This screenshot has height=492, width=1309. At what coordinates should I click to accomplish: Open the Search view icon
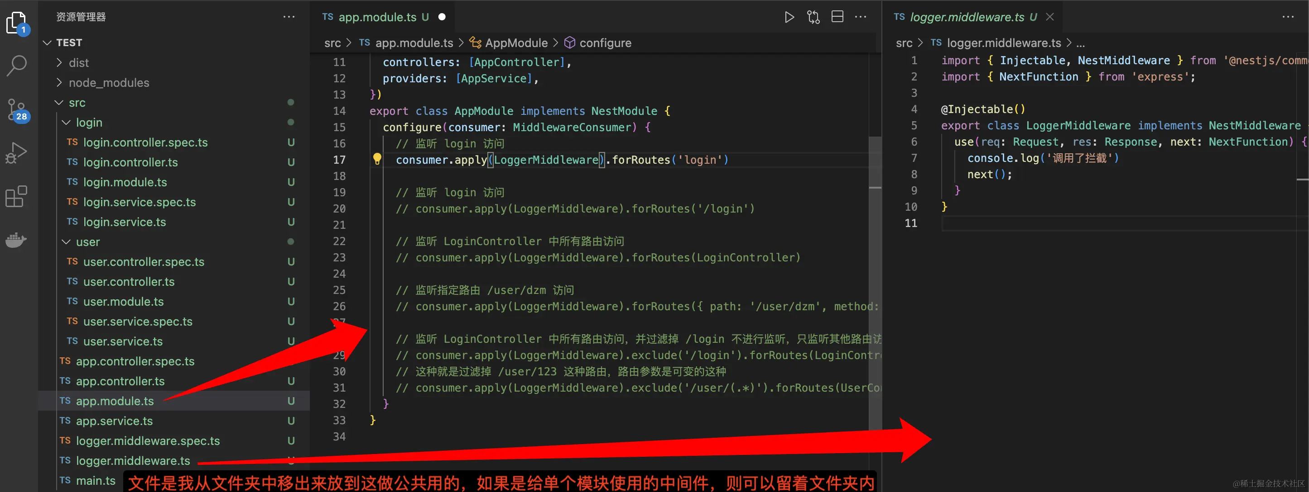(16, 66)
